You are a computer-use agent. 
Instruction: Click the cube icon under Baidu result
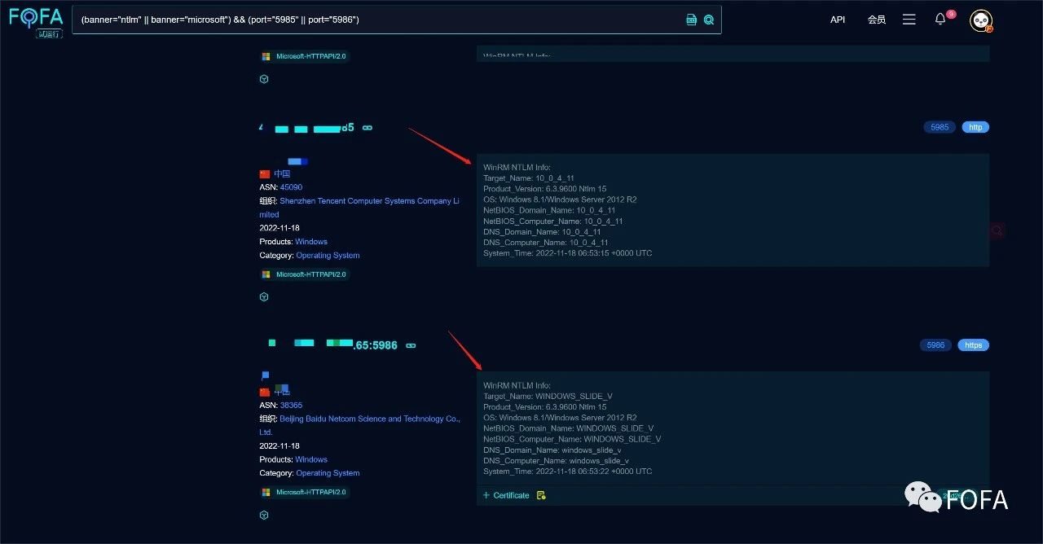(264, 515)
